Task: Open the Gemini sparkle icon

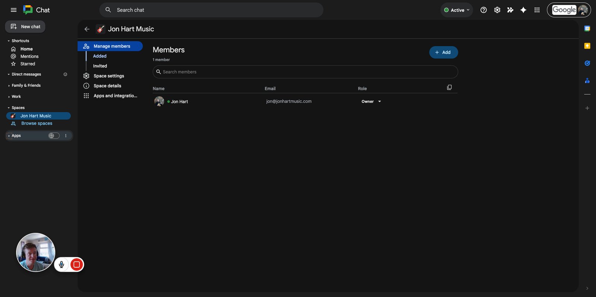Action: 523,10
